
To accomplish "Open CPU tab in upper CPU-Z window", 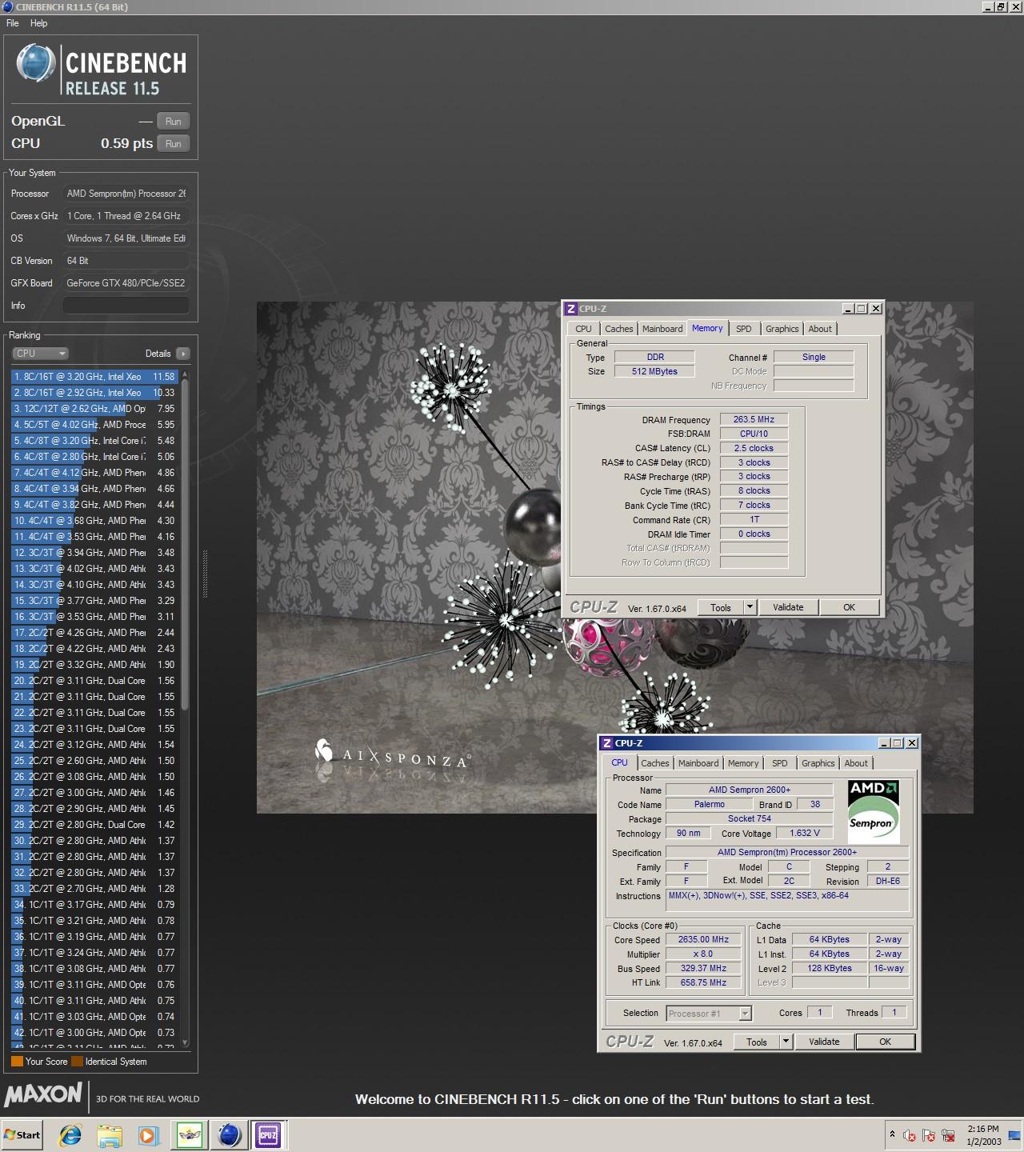I will tap(584, 329).
